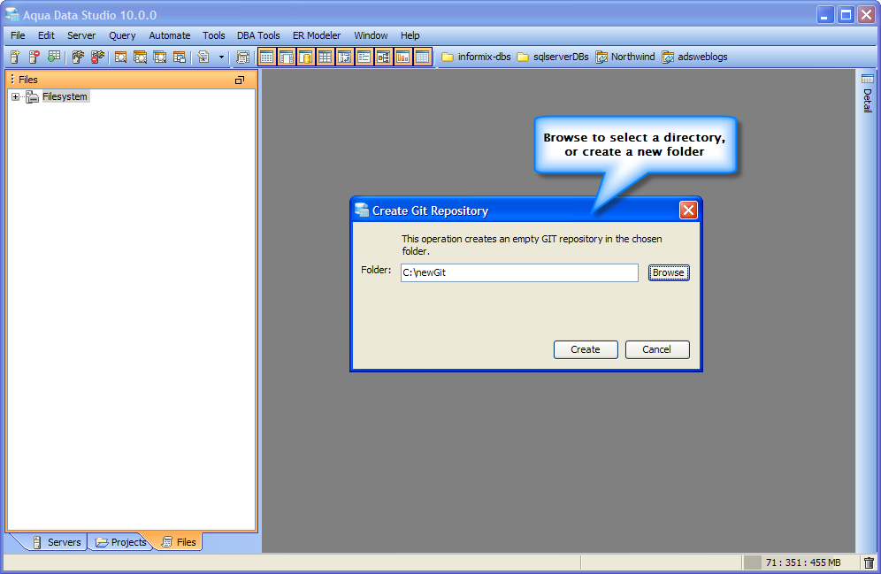Click the memory usage status 71 : 351 : 455 MB
Viewport: 881px width, 574px height.
coord(802,563)
